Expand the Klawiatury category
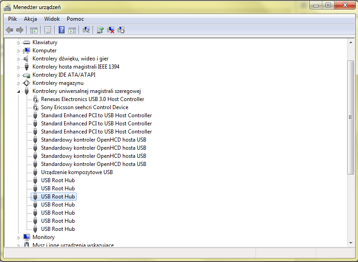Image resolution: width=358 pixels, height=262 pixels. [19, 42]
